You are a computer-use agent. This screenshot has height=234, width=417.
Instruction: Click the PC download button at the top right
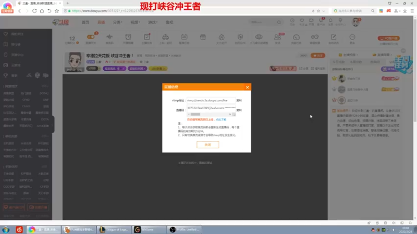pos(388,38)
